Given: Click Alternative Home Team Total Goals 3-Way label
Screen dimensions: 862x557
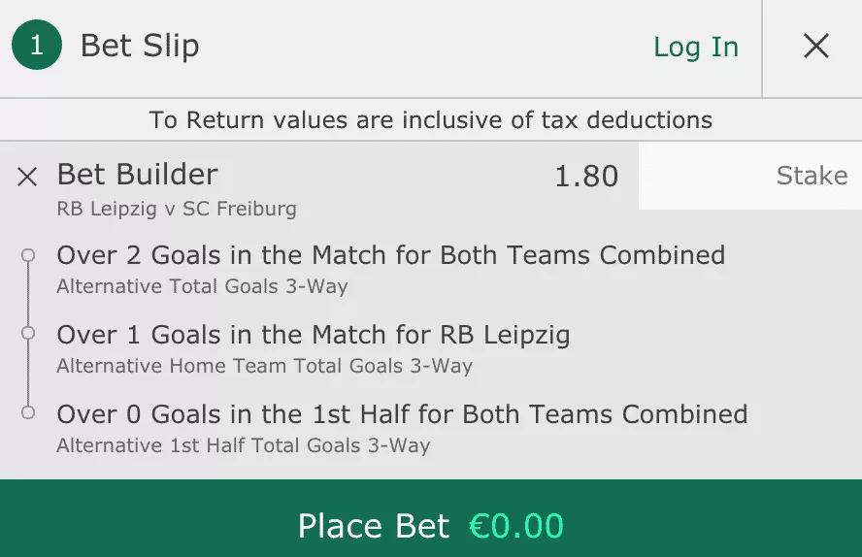Looking at the screenshot, I should [264, 366].
